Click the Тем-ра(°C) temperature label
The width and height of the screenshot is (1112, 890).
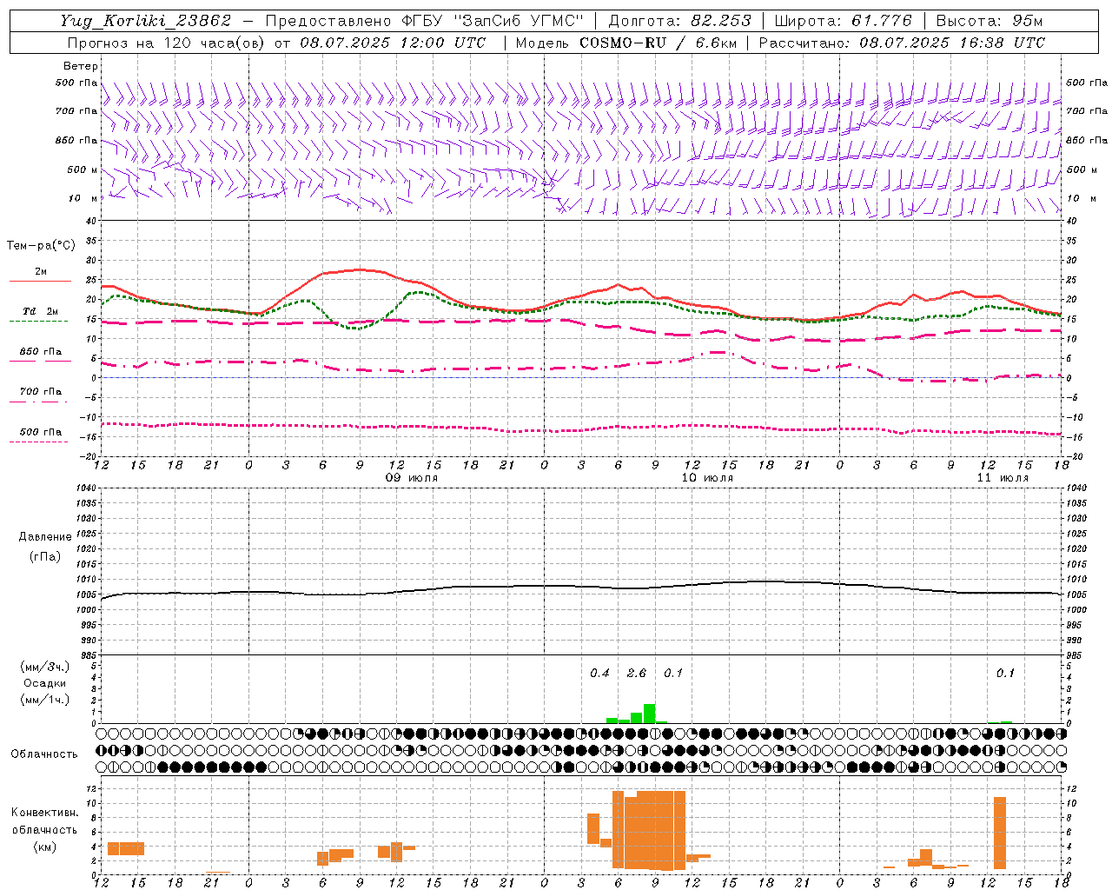41,246
